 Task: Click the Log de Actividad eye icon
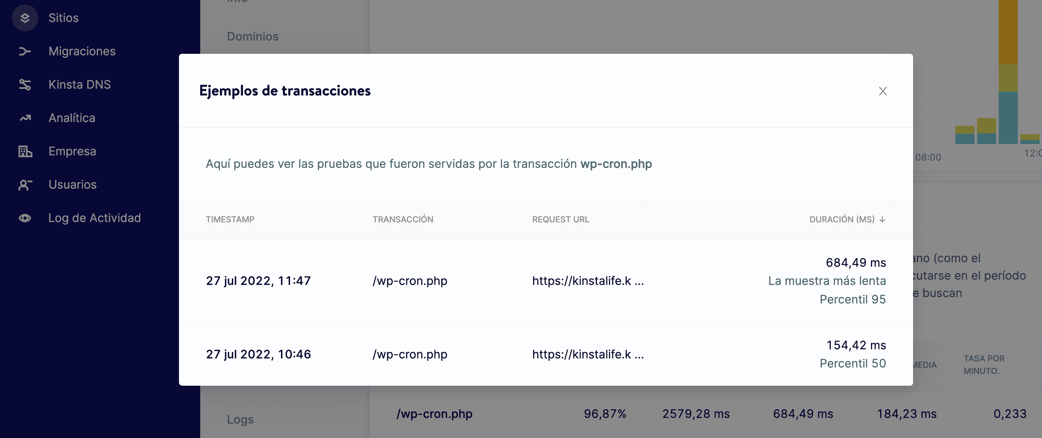[25, 218]
